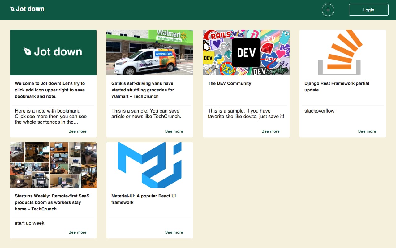
Task: Open the home office desks collage thumbnail
Action: [53, 165]
